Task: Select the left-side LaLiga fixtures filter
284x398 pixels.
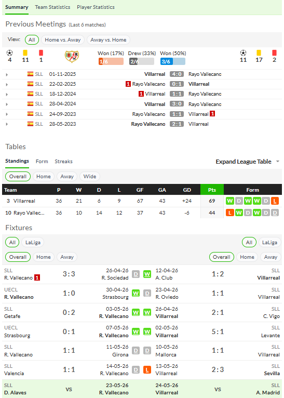Action: [33, 243]
